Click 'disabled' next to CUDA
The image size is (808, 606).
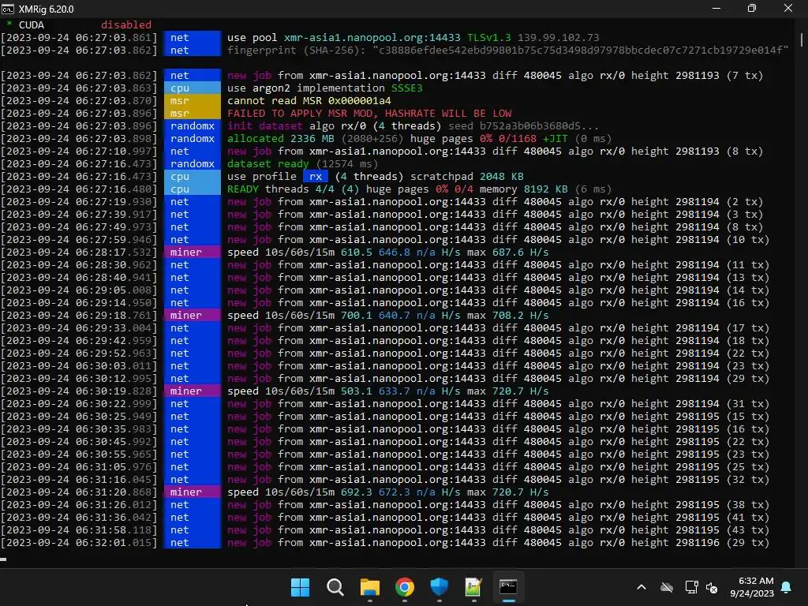tap(126, 24)
